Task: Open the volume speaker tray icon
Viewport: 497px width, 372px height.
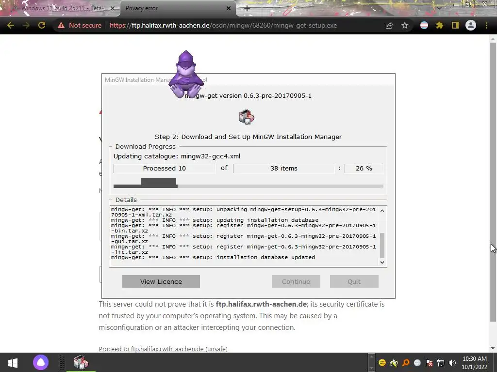Action: pyautogui.click(x=452, y=363)
